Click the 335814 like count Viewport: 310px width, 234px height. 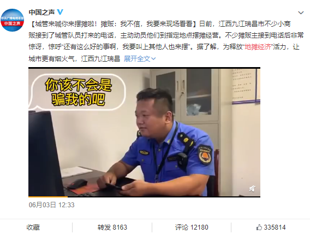(x=275, y=227)
